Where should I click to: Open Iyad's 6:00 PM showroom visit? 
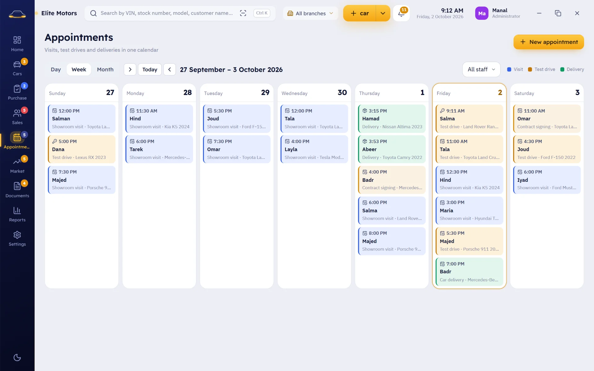coord(547,180)
